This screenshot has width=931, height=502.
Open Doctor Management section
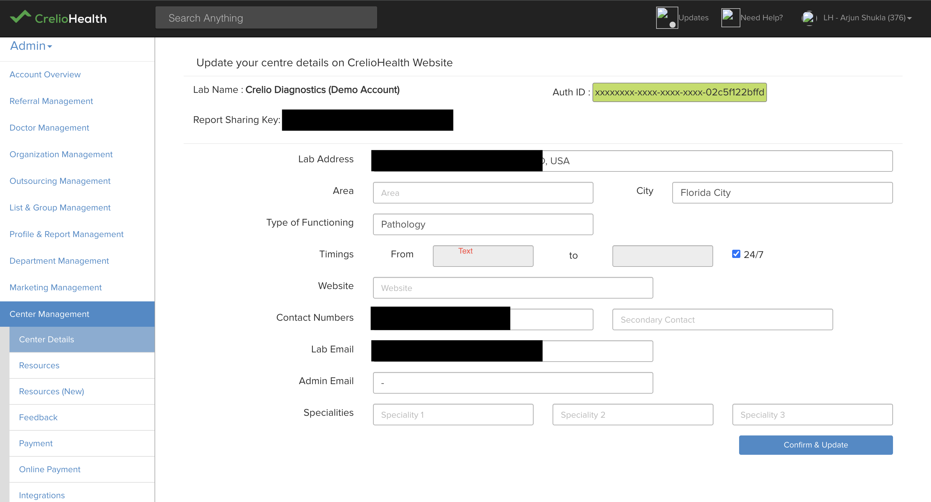pos(49,128)
